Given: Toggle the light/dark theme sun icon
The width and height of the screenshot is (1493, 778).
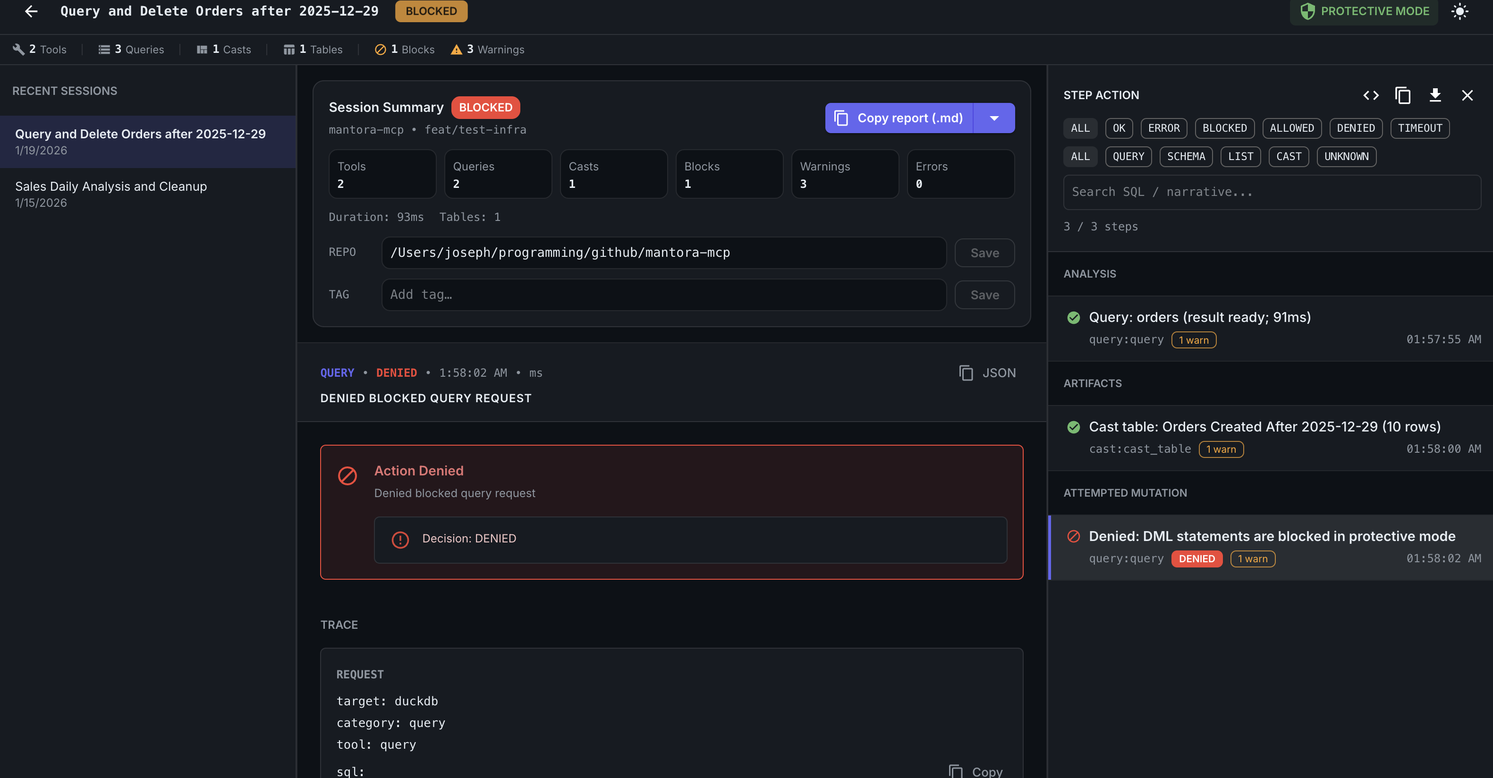Looking at the screenshot, I should pos(1459,11).
